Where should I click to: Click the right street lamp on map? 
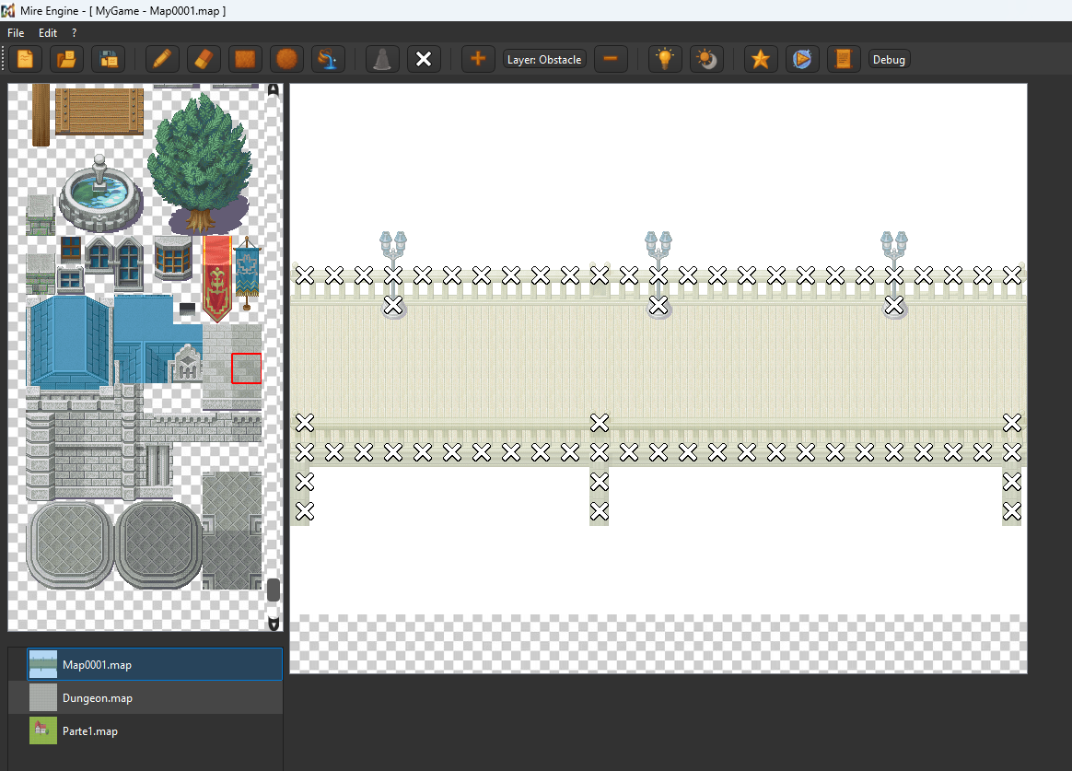pos(893,275)
